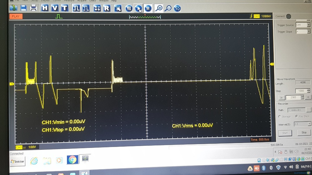Increase the Step value spinner

pos(309,90)
